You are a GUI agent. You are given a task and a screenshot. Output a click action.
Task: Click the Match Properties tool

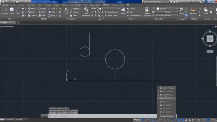(147, 12)
